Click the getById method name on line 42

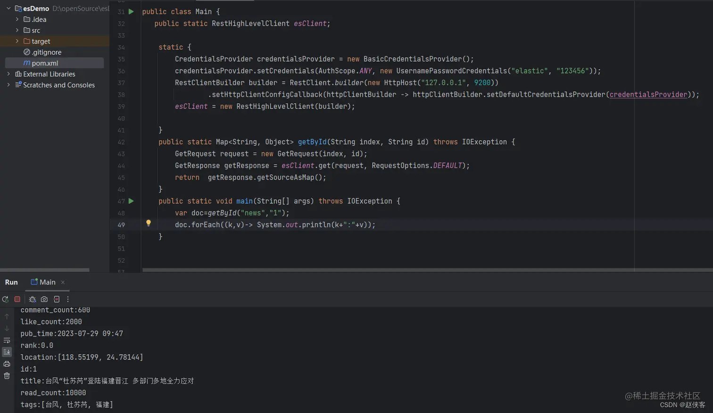312,142
